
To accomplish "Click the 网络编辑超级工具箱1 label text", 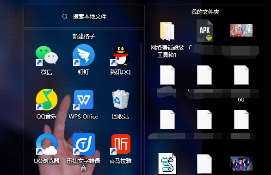I will pyautogui.click(x=167, y=51).
